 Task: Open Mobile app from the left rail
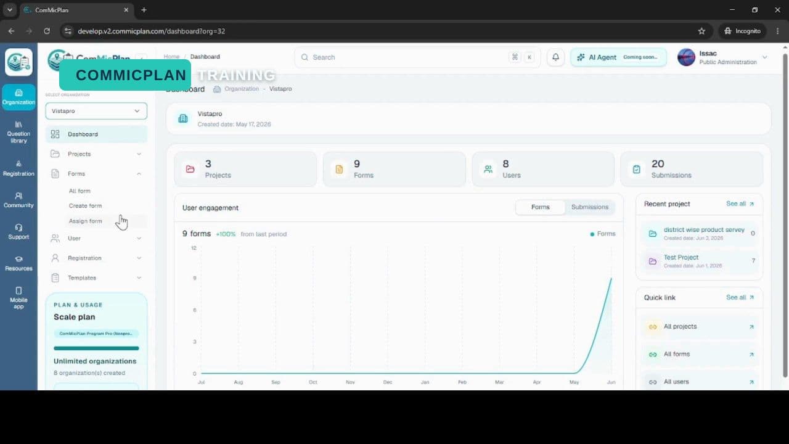pyautogui.click(x=18, y=297)
